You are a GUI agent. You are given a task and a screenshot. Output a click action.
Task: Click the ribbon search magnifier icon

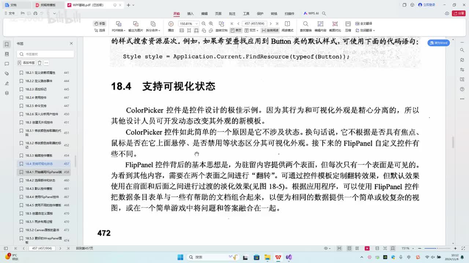click(324, 14)
